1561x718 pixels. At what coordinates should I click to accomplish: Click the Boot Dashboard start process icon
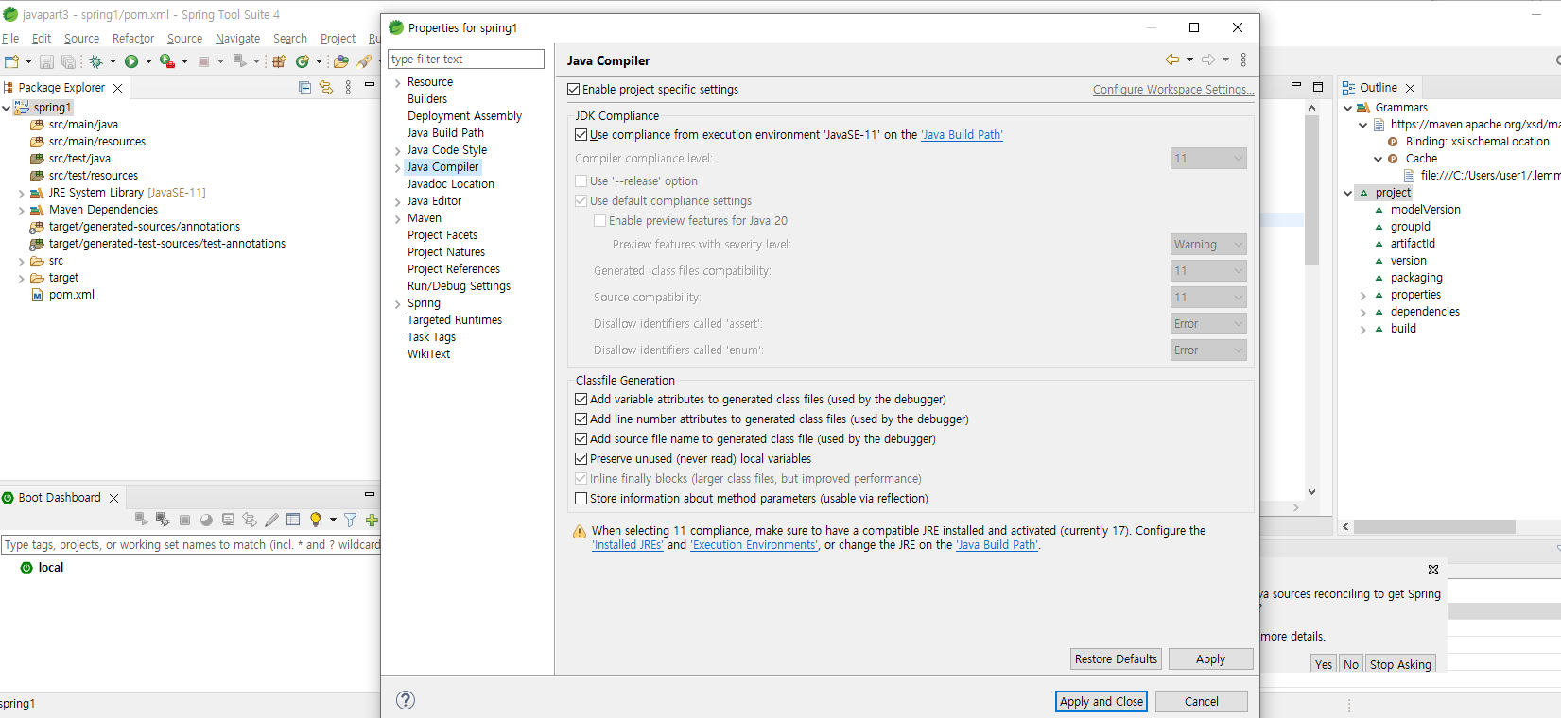pos(141,520)
